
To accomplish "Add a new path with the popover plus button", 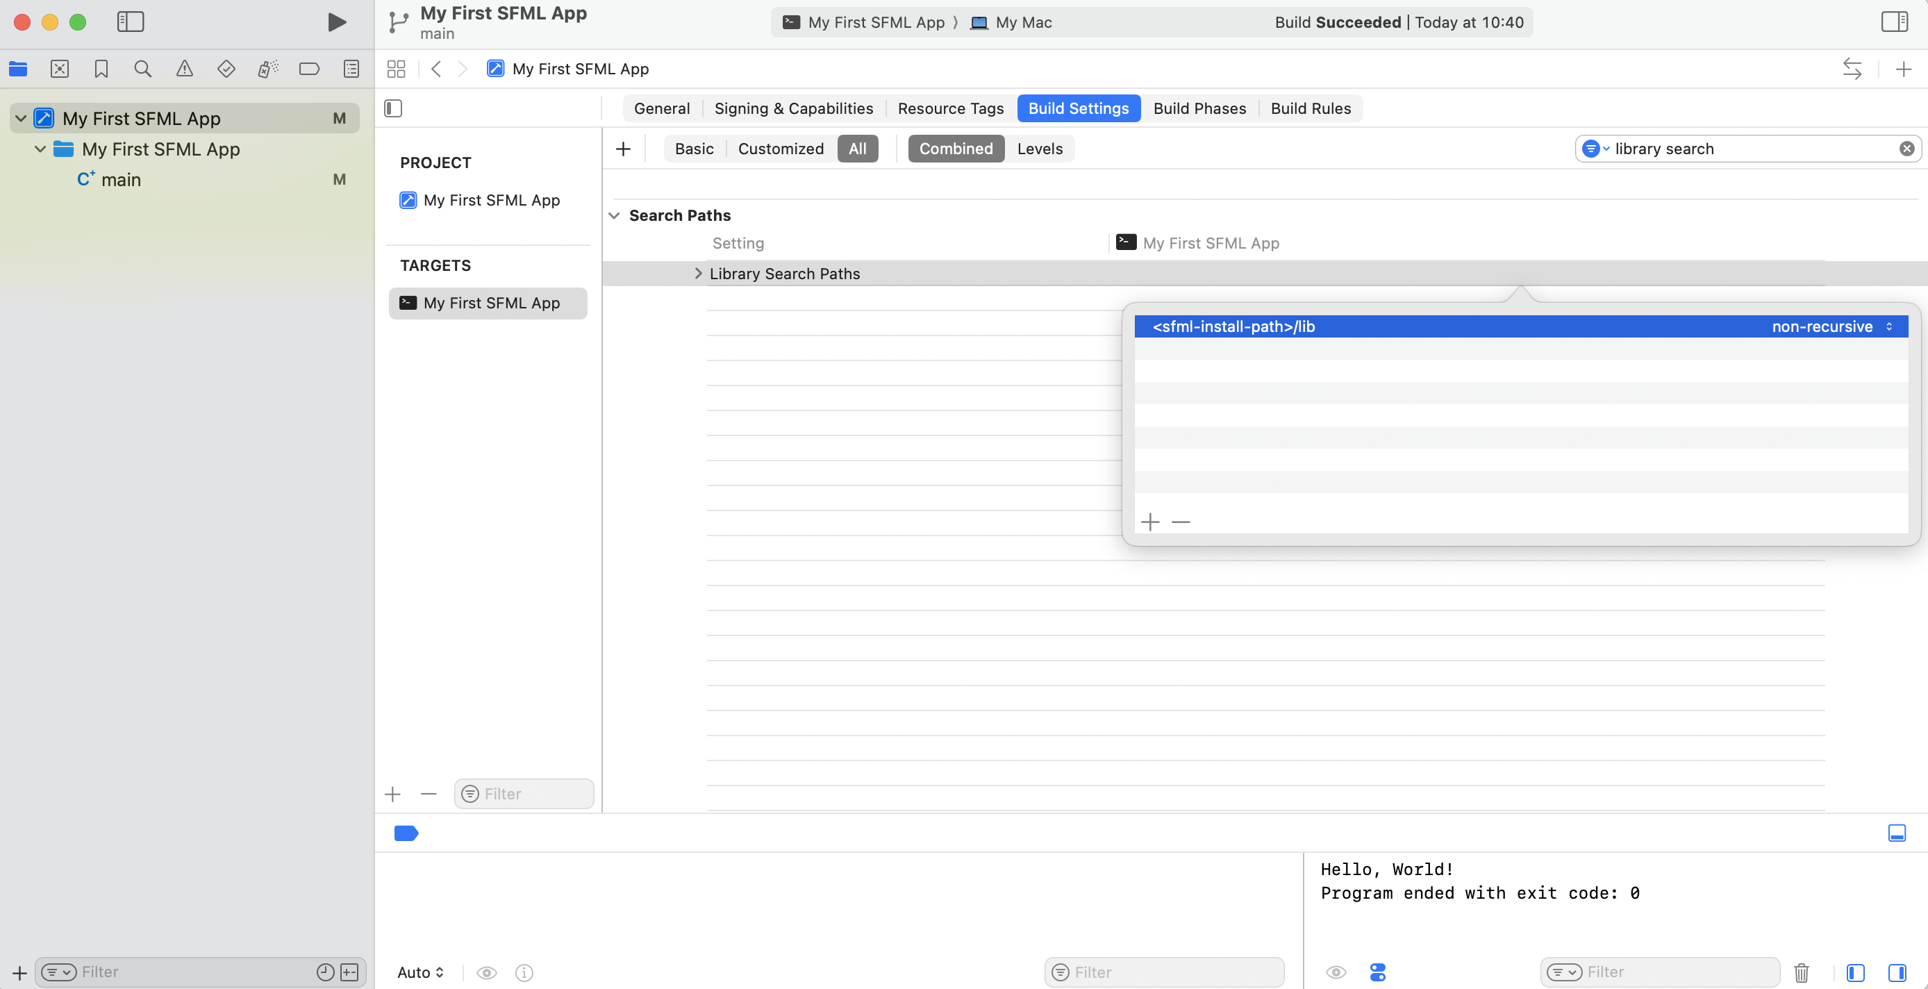I will [x=1150, y=522].
